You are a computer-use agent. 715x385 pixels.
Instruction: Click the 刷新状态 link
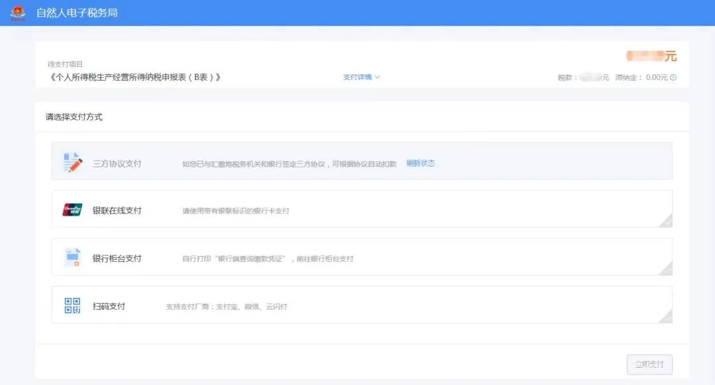[x=420, y=163]
